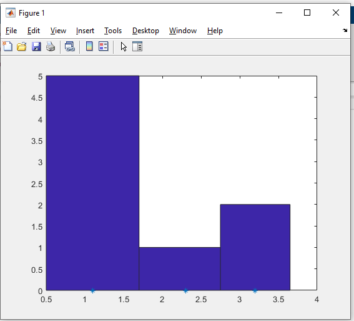Viewport: 354px width, 321px height.
Task: Insert a colorbar from the toolbar
Action: click(89, 46)
